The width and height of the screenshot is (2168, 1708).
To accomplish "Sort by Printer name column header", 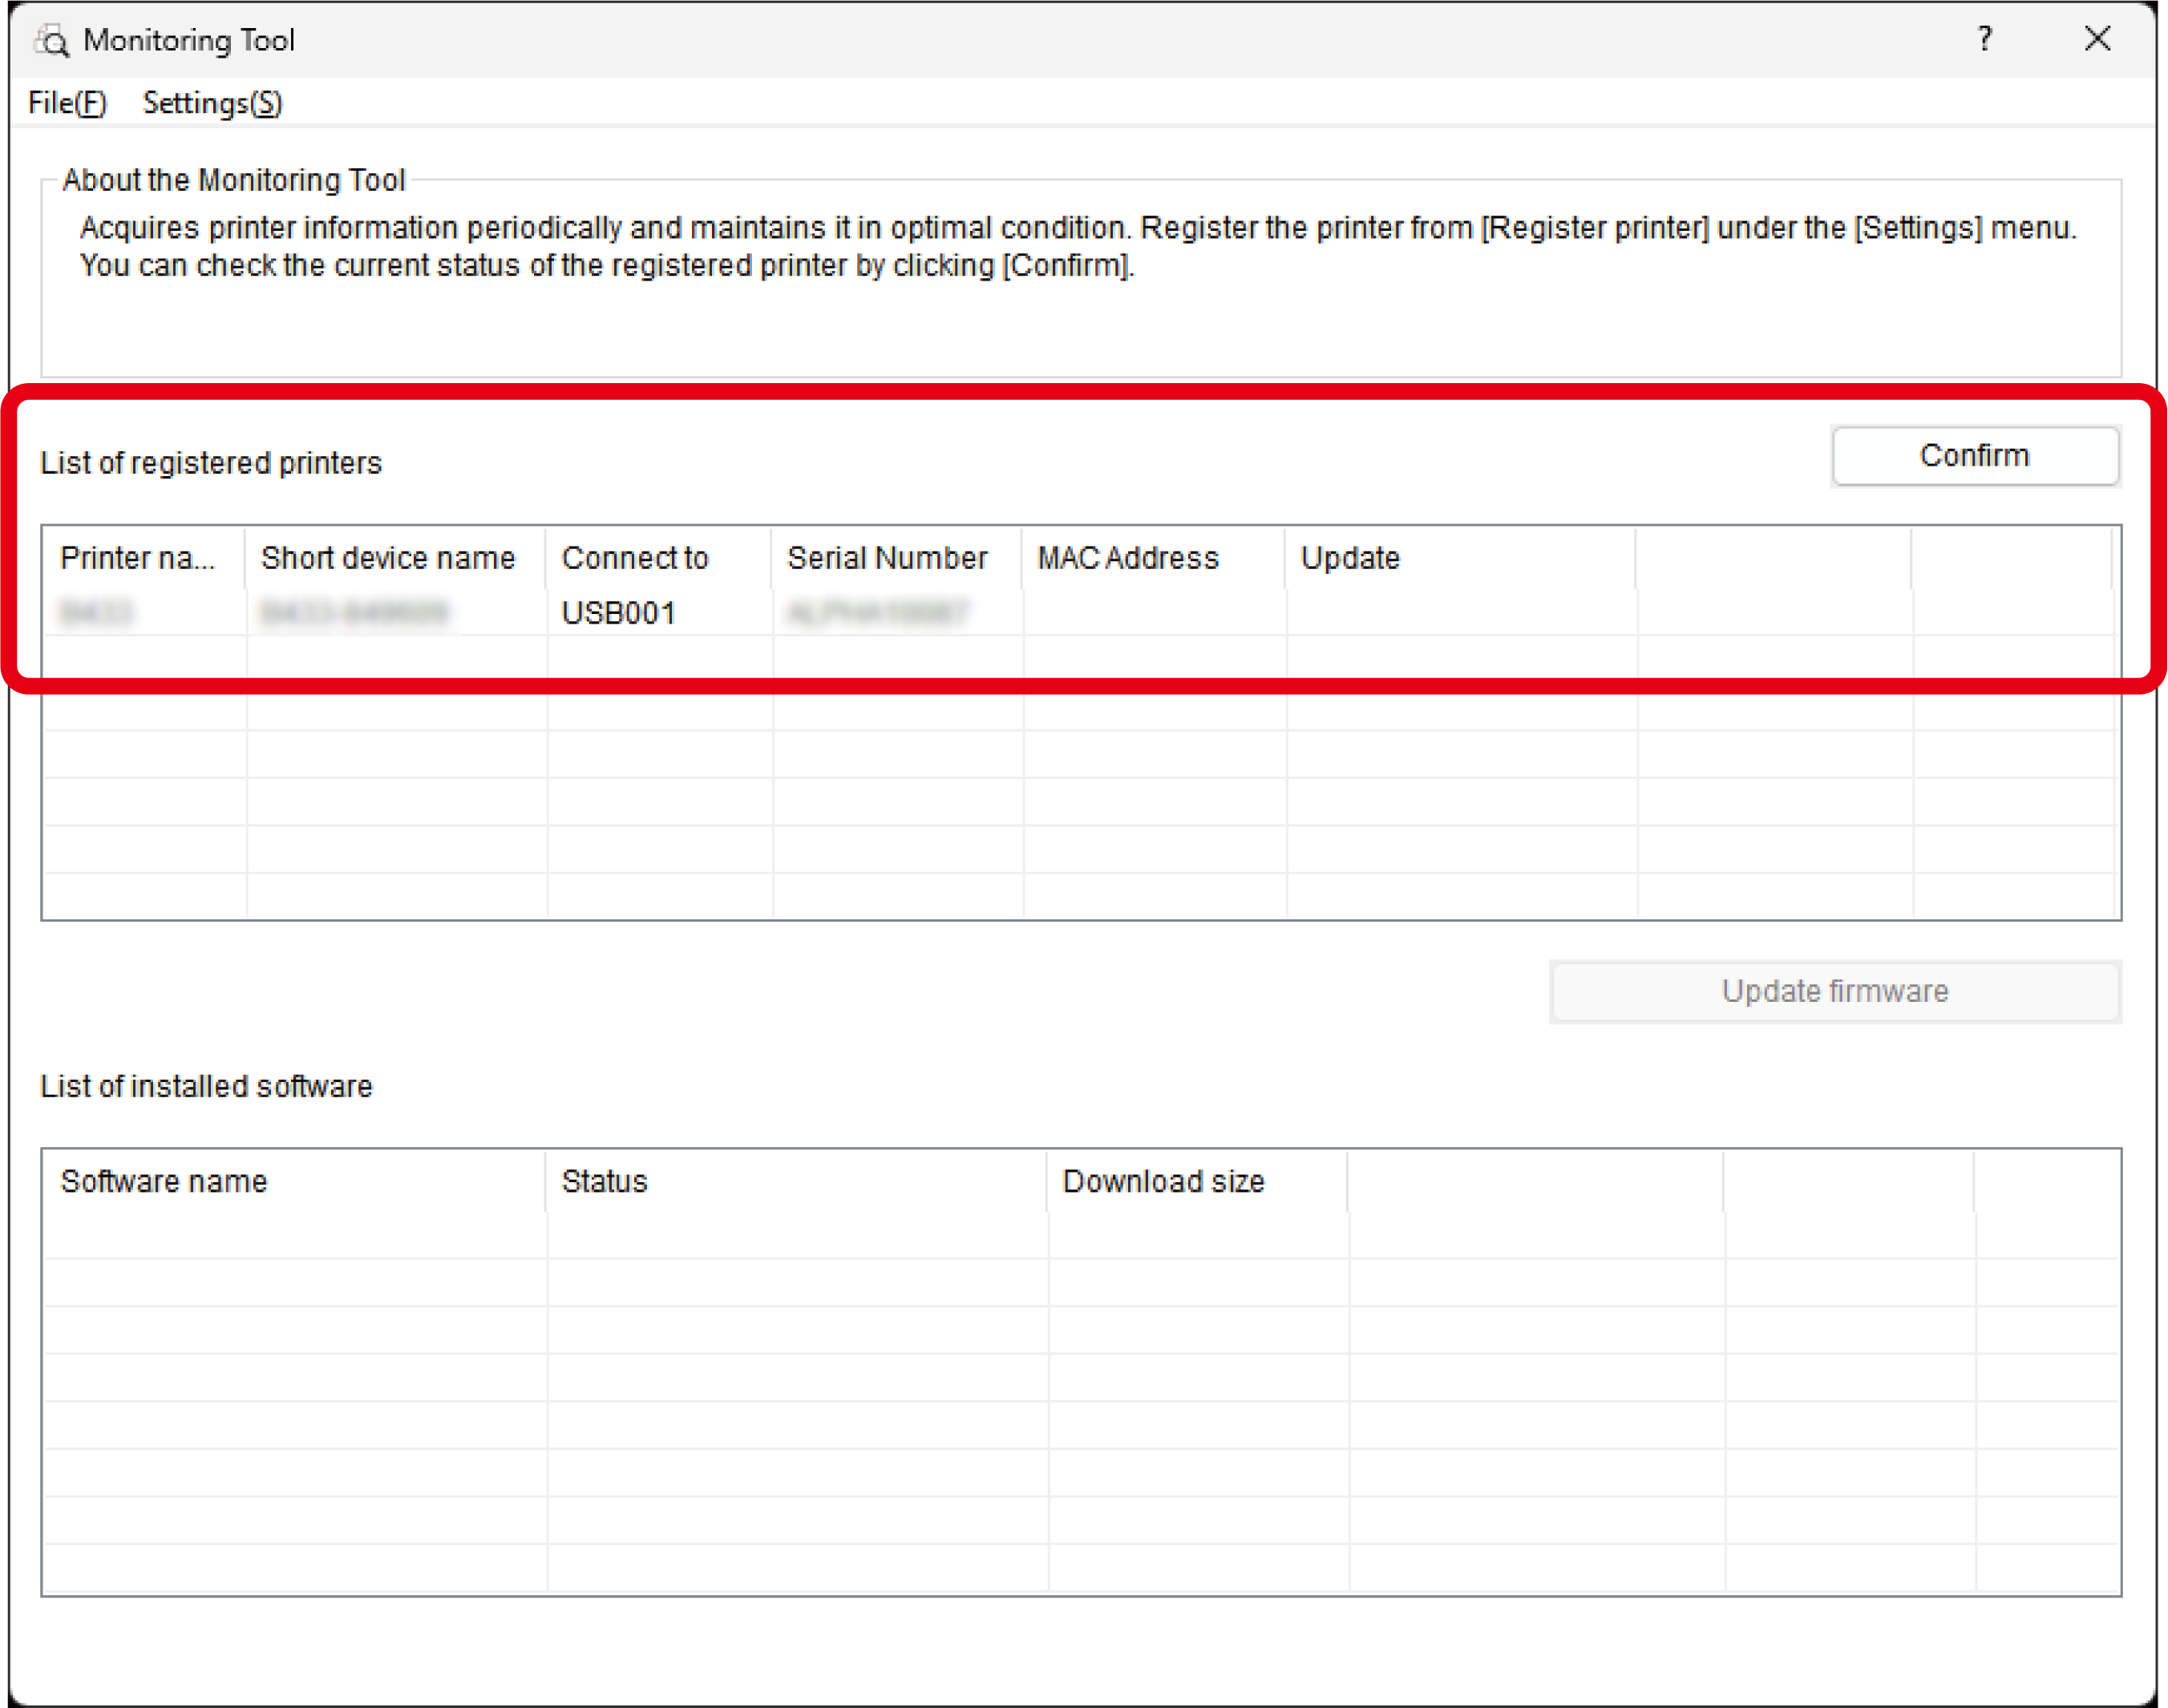I will pos(144,558).
